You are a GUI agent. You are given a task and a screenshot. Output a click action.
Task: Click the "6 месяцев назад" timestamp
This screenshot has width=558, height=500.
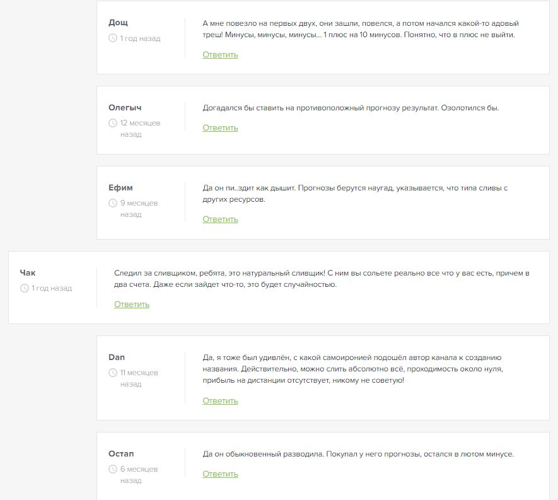click(x=139, y=475)
